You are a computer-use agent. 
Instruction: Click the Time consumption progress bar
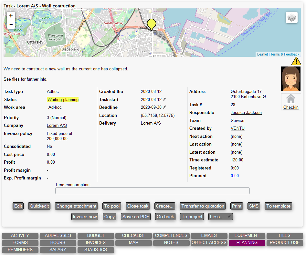152,191
